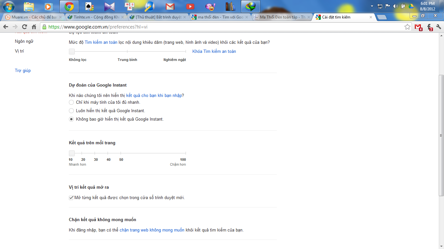Close the 'Cài đặt tìm kiếm' tab
This screenshot has width=444, height=249.
(371, 17)
